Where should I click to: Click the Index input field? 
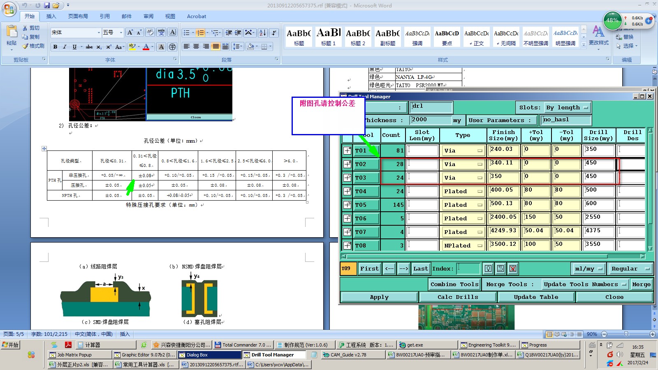point(468,268)
